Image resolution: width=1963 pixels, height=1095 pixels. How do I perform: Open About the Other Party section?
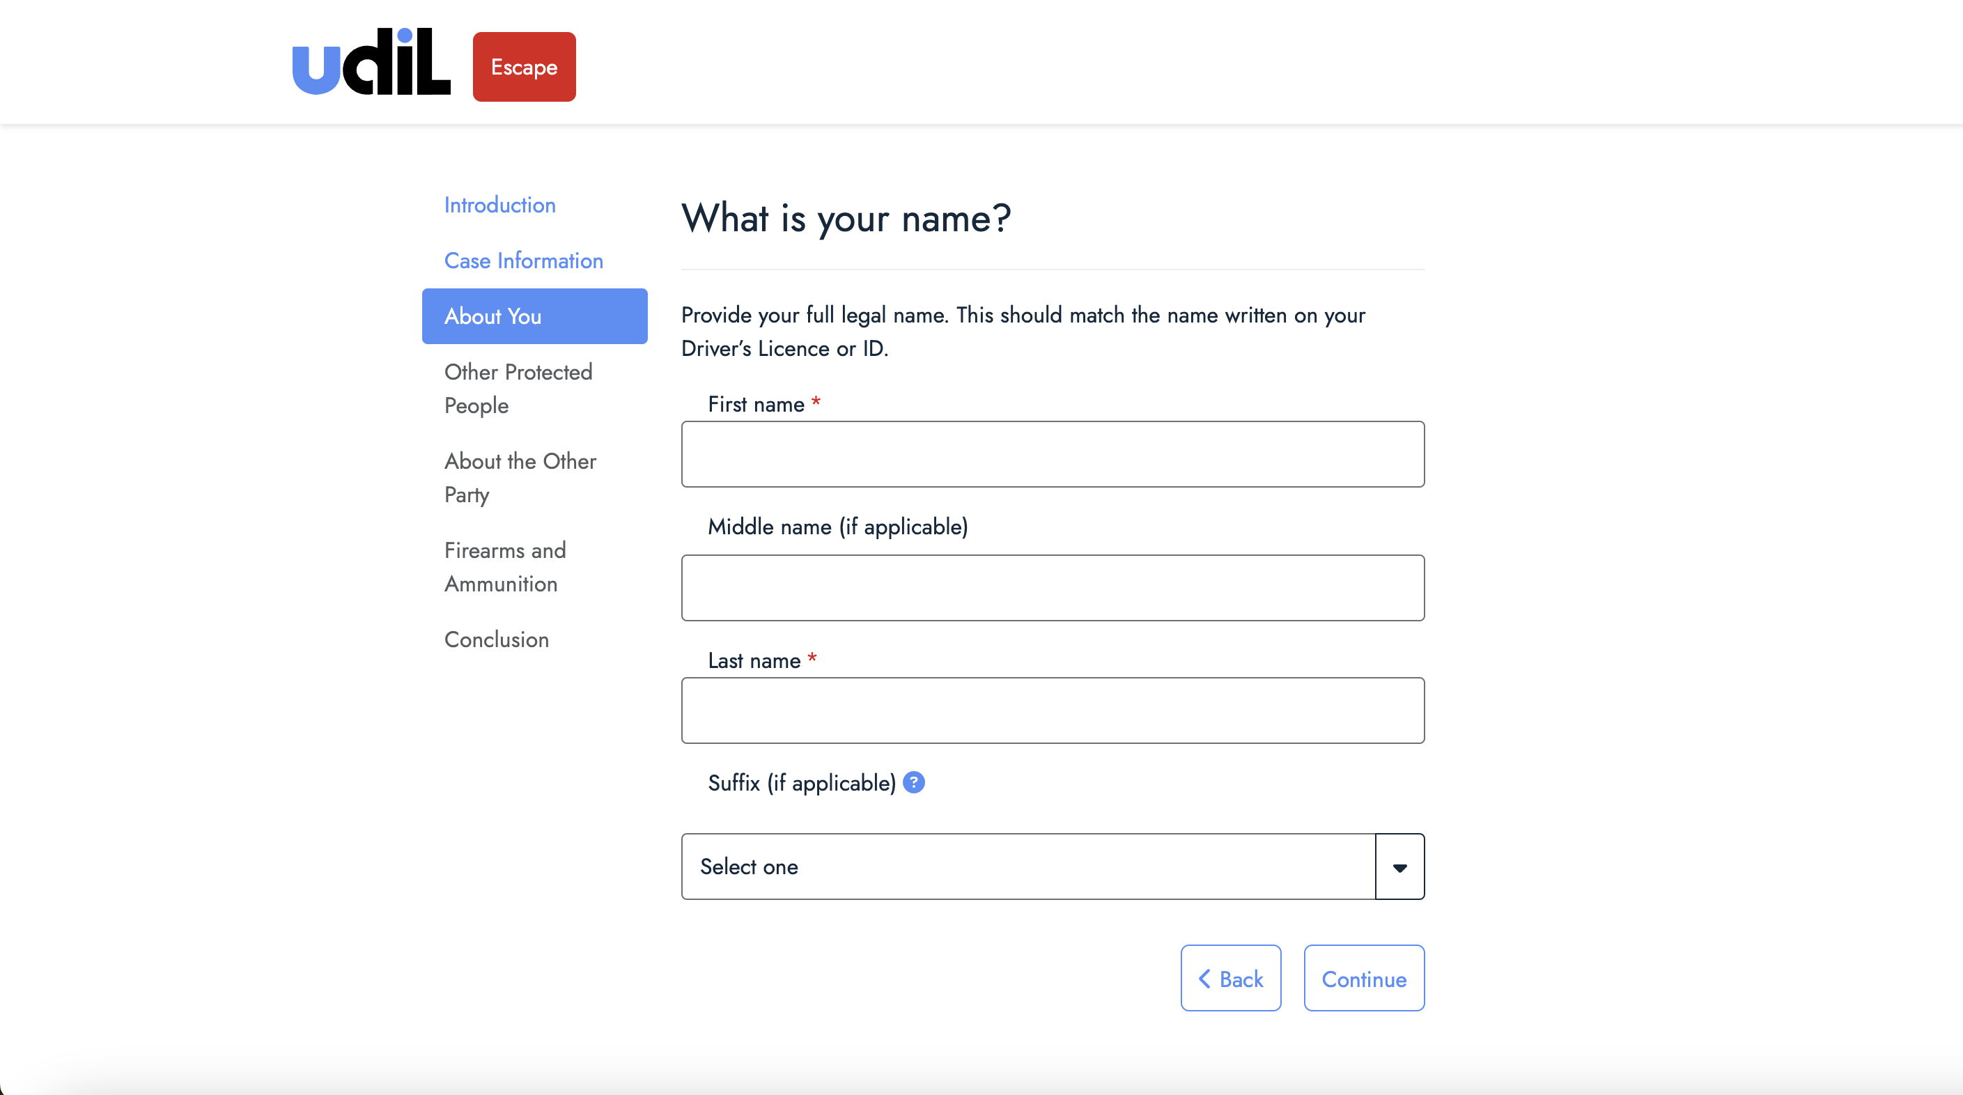point(520,478)
